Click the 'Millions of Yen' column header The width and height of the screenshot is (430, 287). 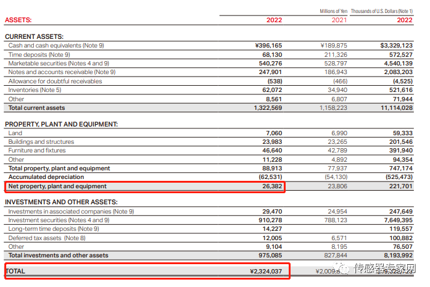(334, 11)
